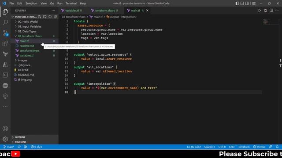
Task: Expand the 00. Hello World folder
Action: [x=35, y=22]
